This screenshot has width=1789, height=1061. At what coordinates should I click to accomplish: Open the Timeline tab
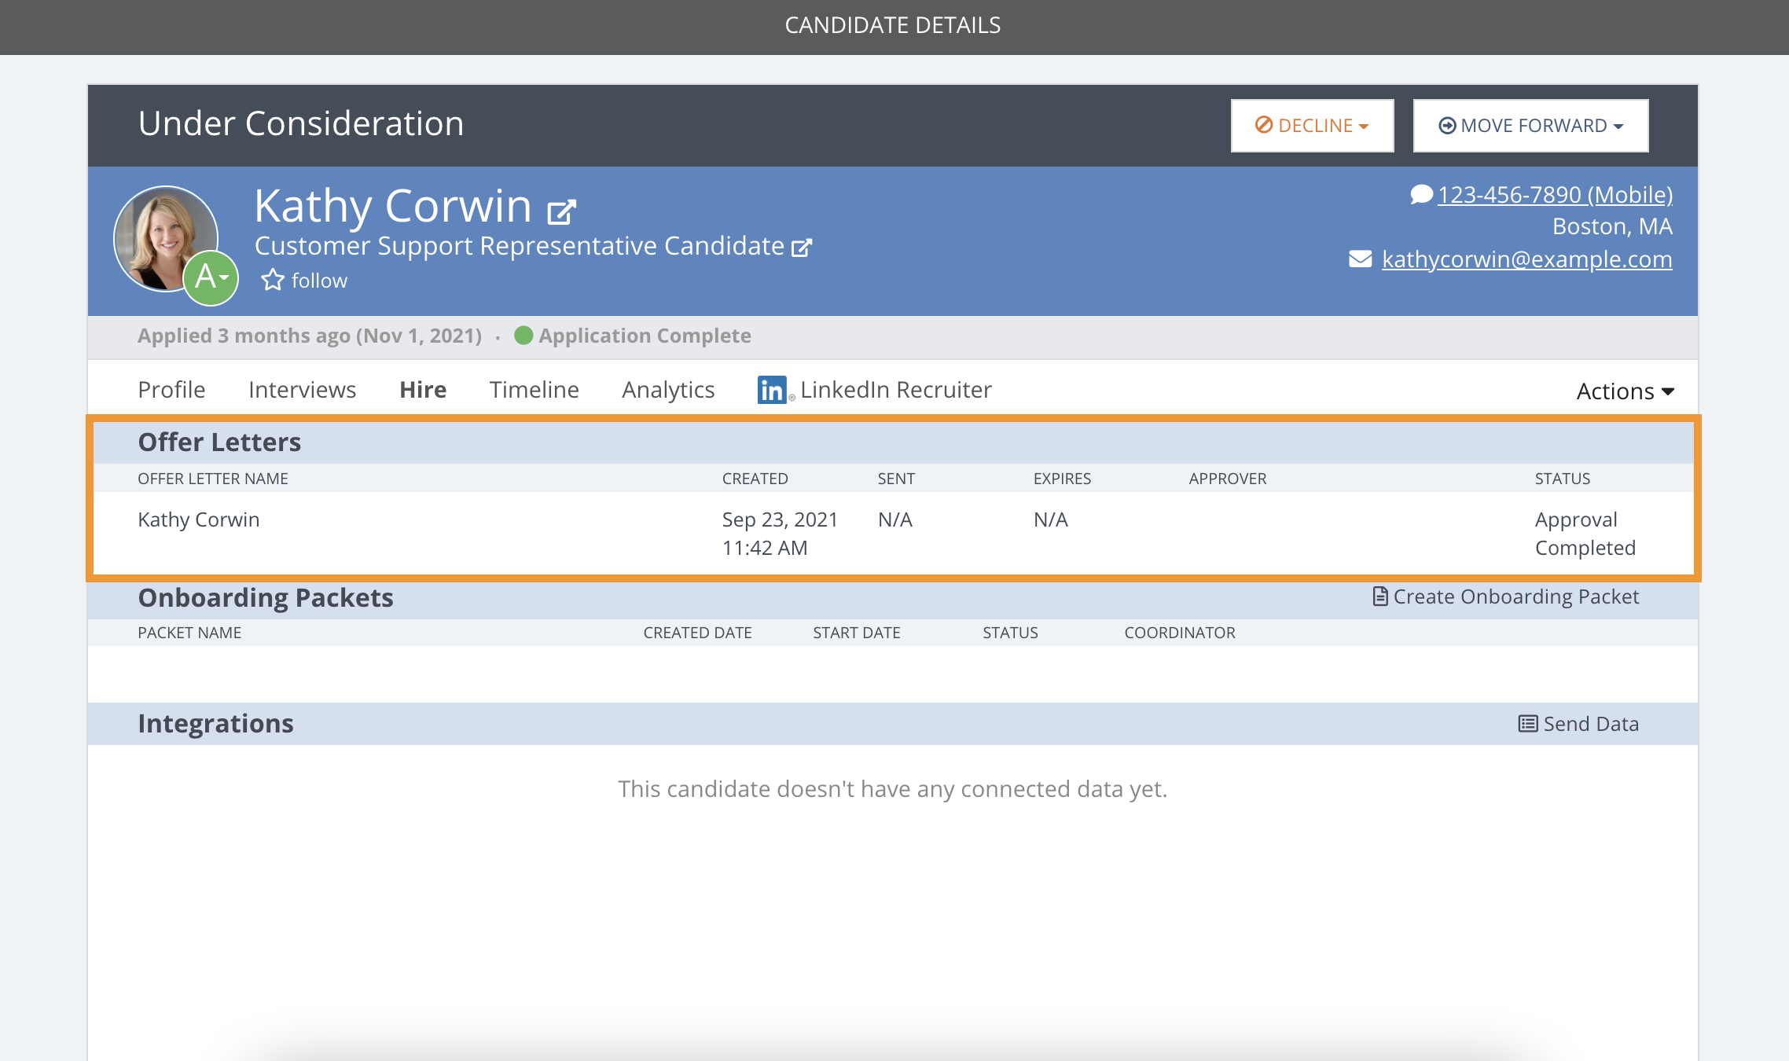click(534, 390)
